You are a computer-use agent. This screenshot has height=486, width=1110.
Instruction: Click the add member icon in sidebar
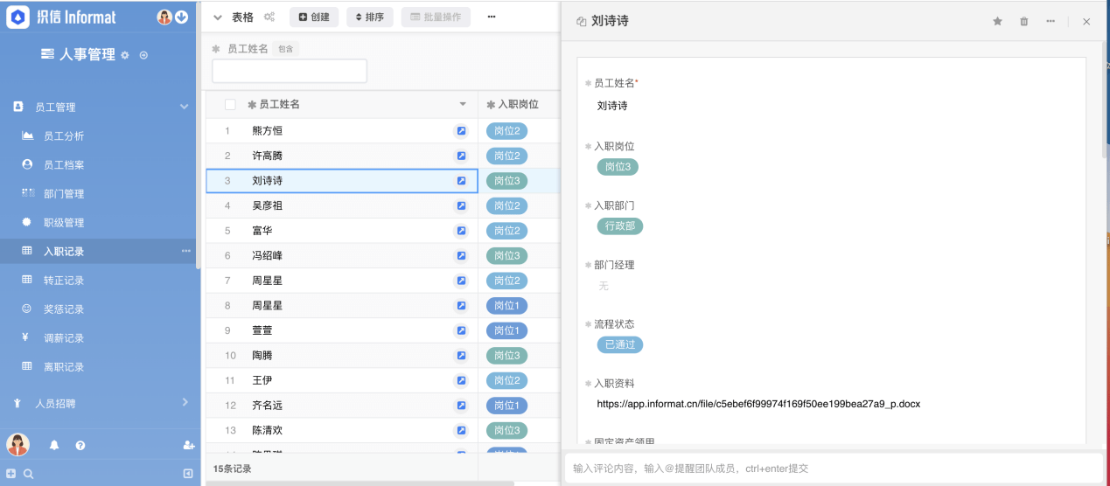(x=188, y=445)
